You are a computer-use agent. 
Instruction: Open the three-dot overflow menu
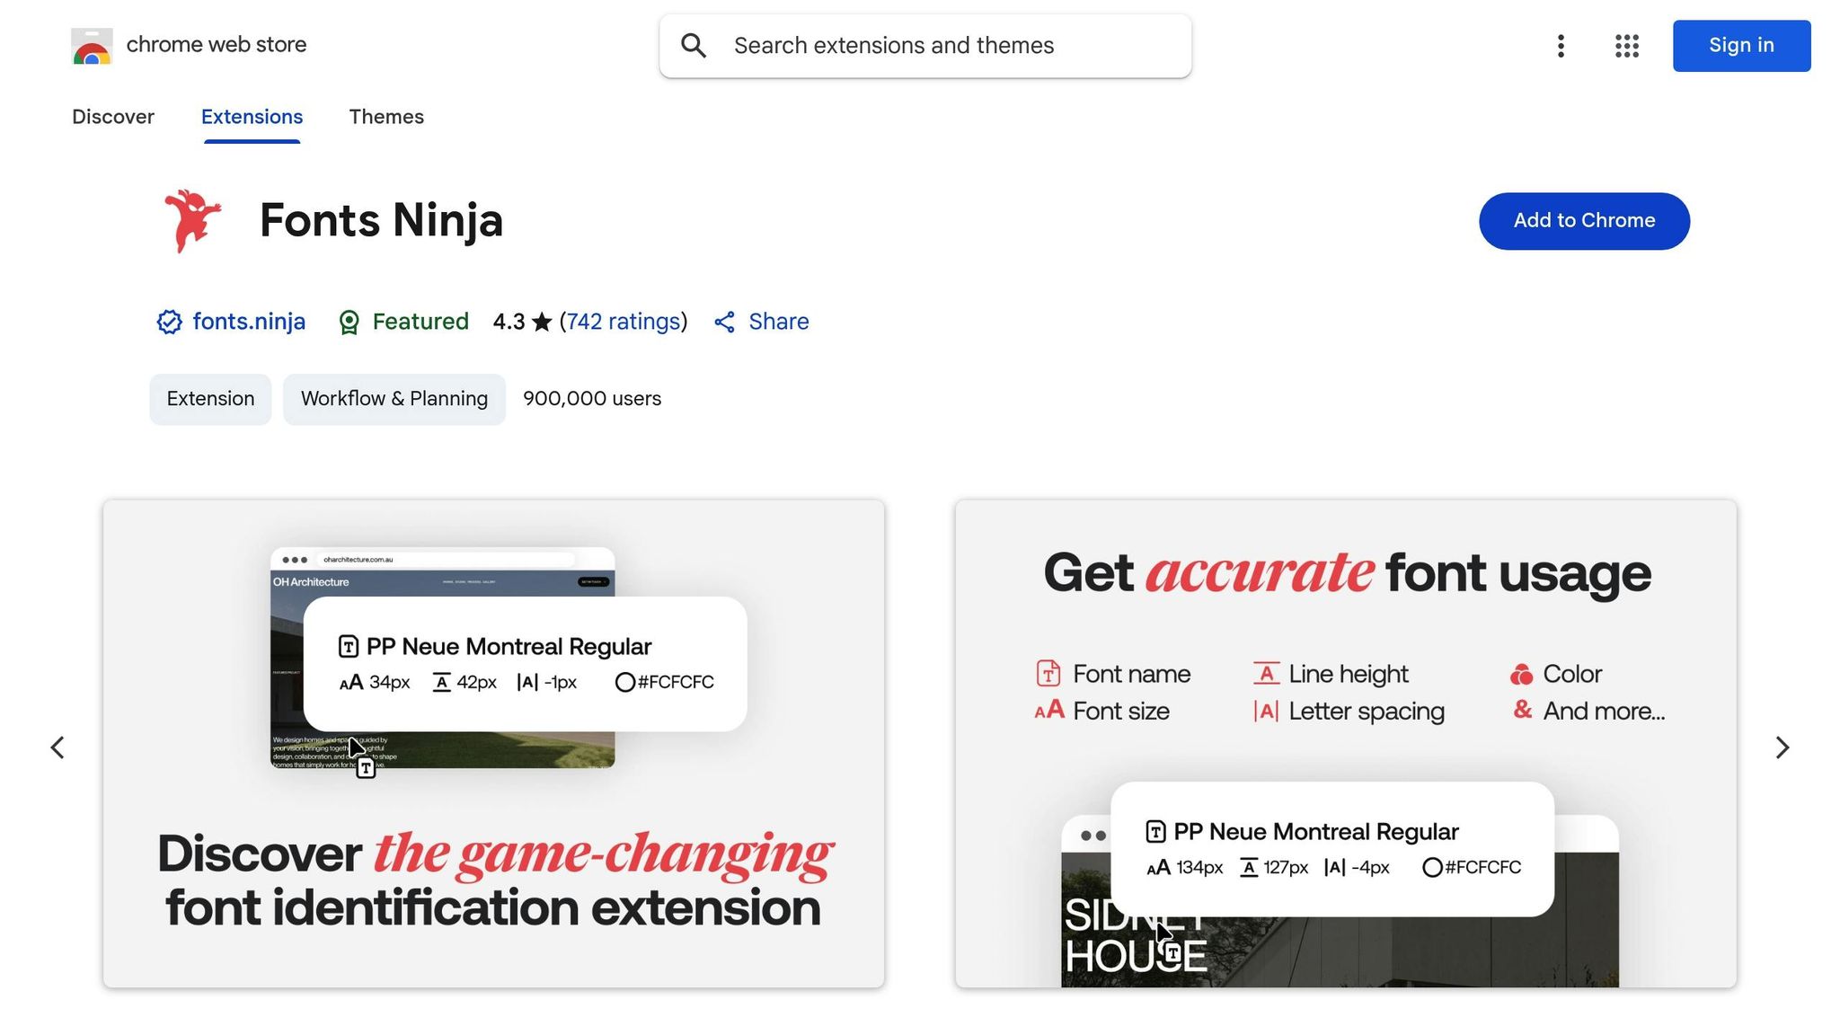click(x=1561, y=46)
